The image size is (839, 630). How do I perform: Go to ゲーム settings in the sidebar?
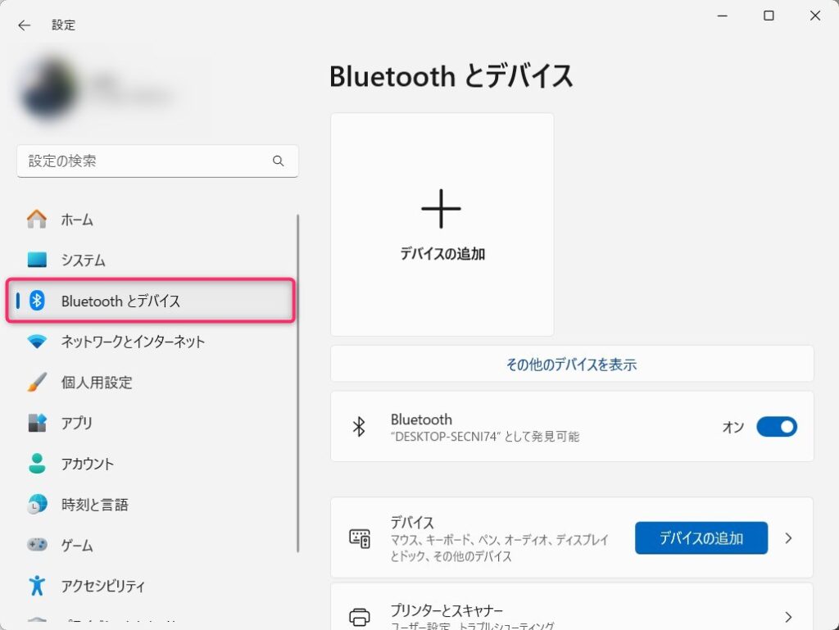tap(77, 546)
